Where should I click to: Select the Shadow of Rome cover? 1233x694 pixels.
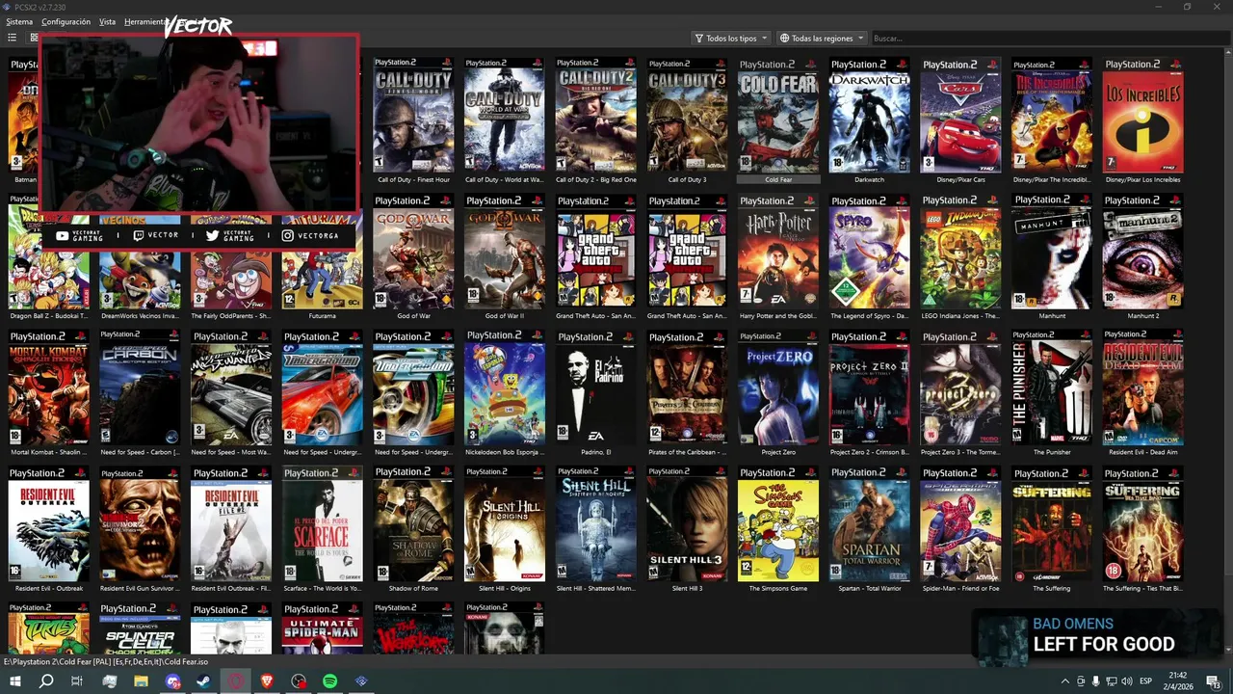tap(413, 523)
